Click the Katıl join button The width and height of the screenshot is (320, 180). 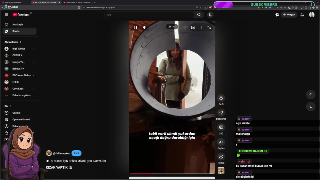[x=76, y=153]
